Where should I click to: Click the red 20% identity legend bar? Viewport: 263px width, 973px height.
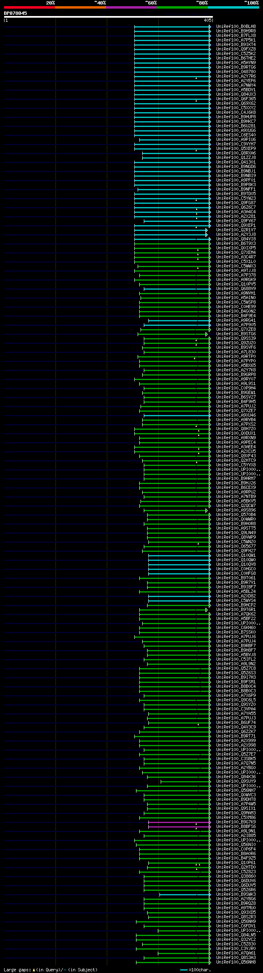tap(29, 7)
